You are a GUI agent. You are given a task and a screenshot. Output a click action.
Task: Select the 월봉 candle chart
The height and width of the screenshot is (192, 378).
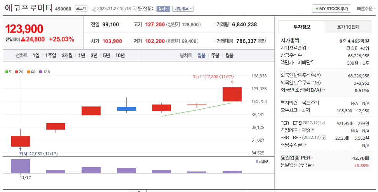(229, 55)
